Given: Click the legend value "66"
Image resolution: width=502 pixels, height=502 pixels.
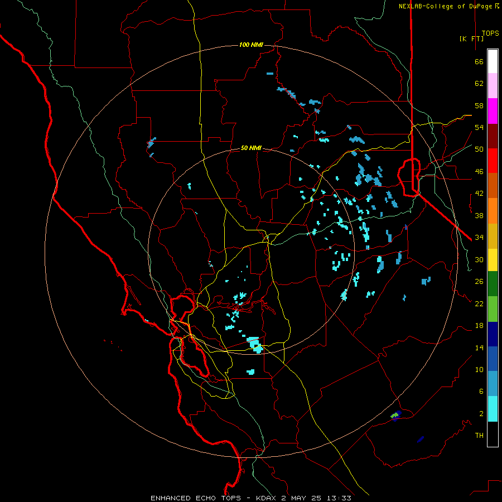Looking at the screenshot, I should (479, 61).
